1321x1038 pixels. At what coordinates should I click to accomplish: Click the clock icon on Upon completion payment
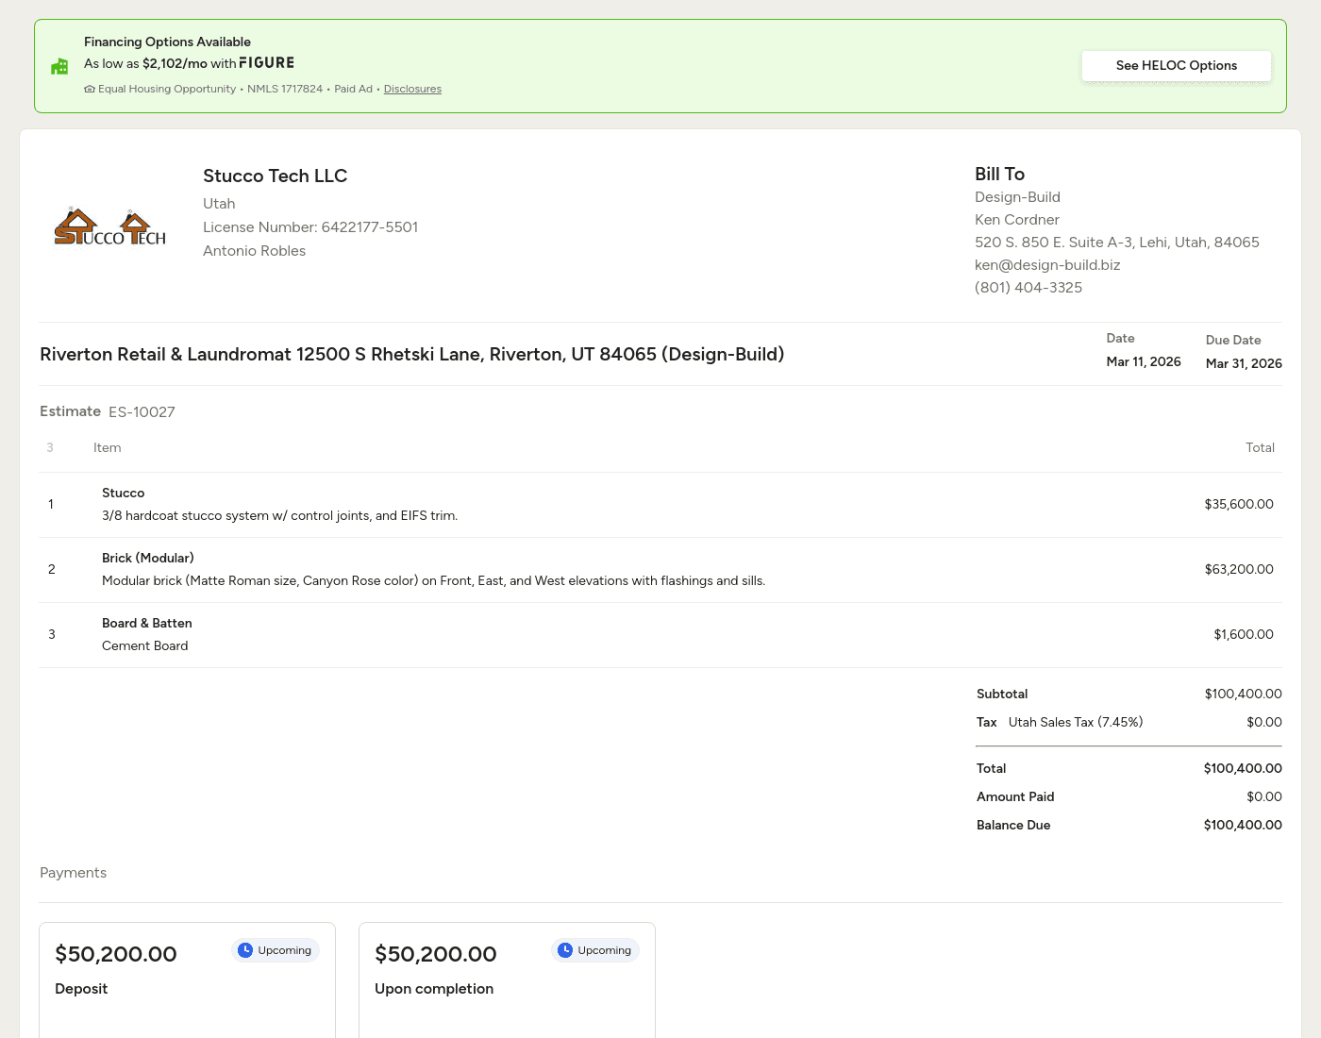pyautogui.click(x=565, y=950)
